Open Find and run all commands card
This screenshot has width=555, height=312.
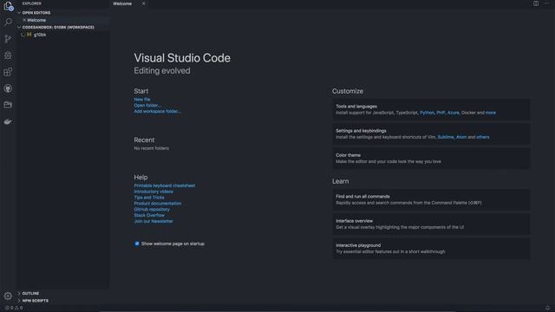pos(431,199)
